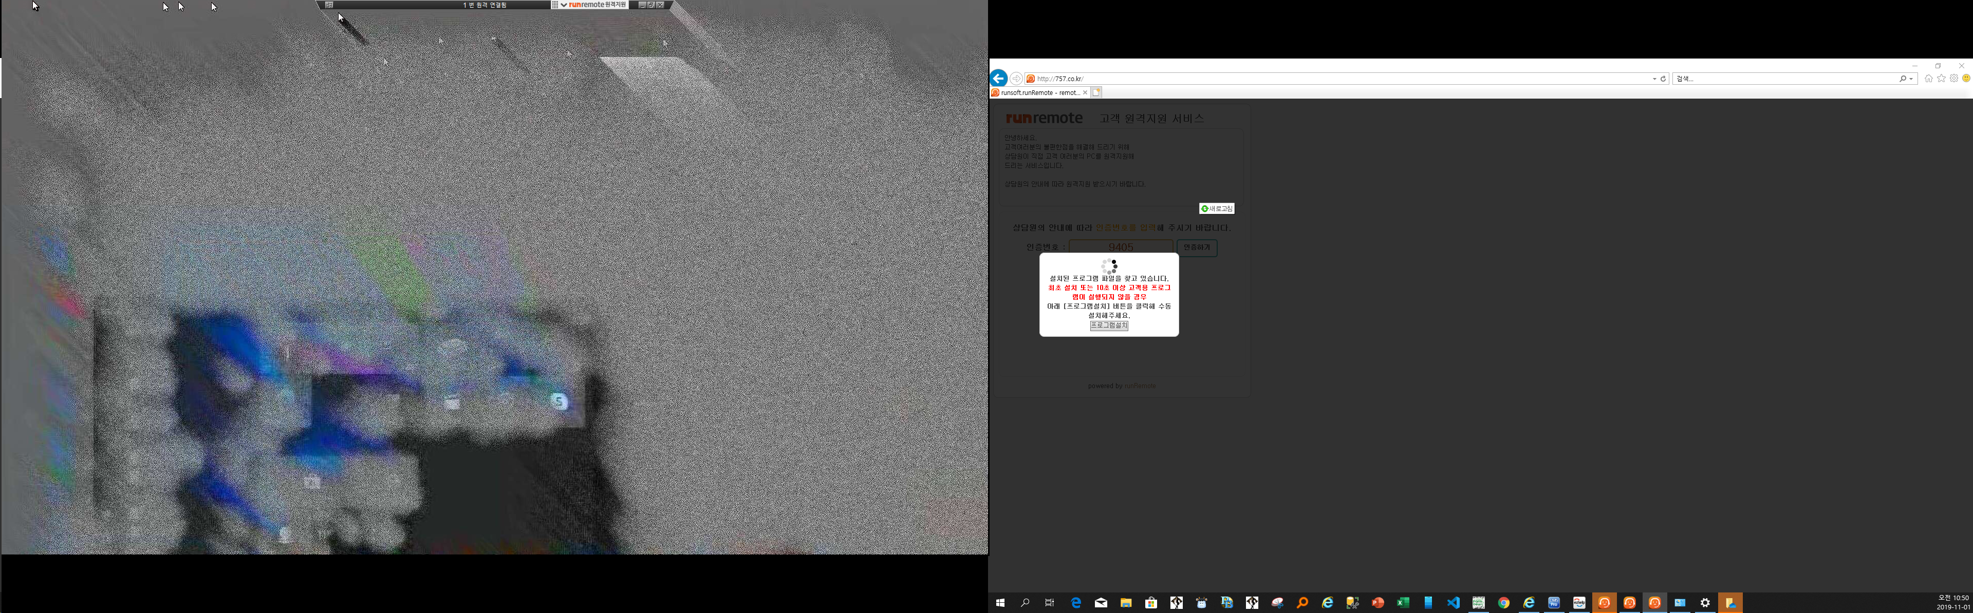Screen dimensions: 1973x613
Task: Open PowerPoint from the taskbar
Action: pos(1377,603)
